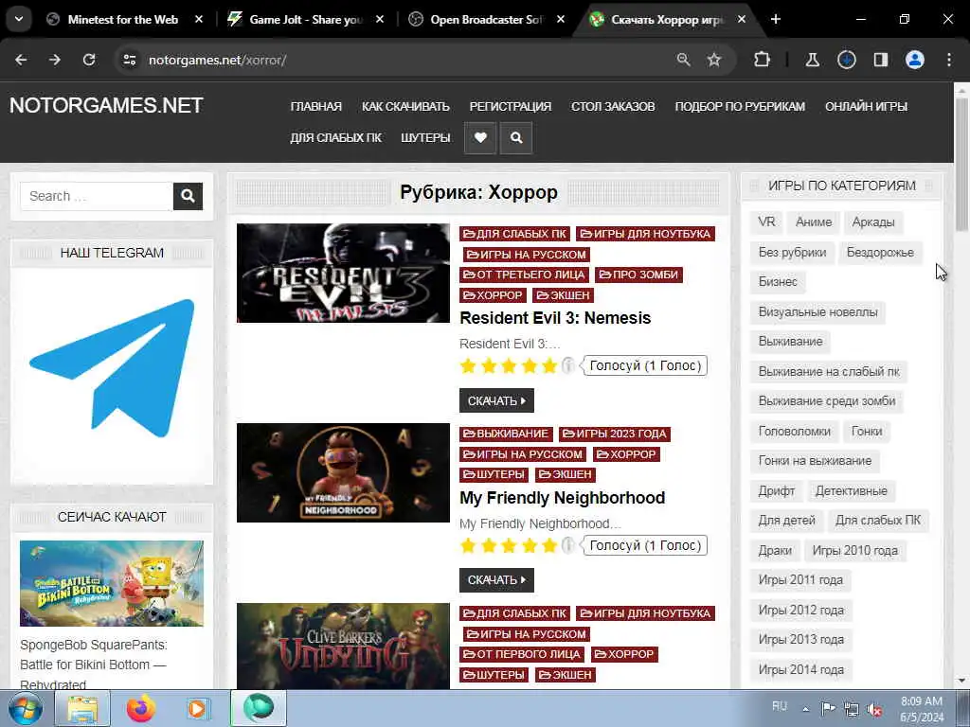This screenshot has height=727, width=970.
Task: Open the tab search dropdown arrow
Action: coord(19,19)
